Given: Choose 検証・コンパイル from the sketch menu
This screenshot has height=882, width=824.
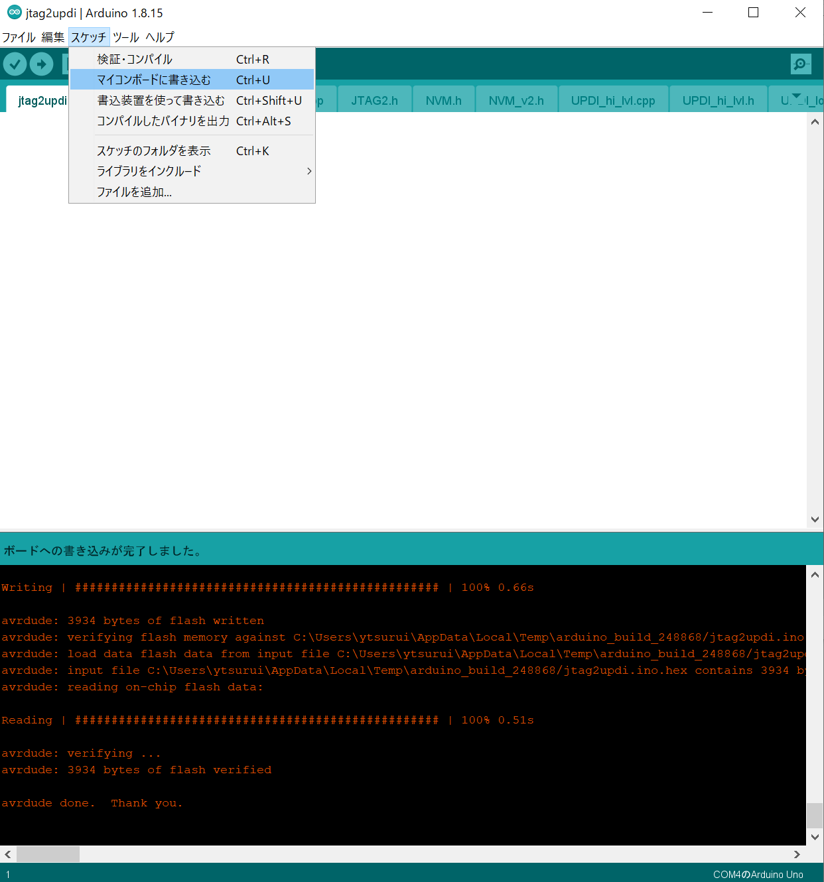Looking at the screenshot, I should [x=135, y=60].
